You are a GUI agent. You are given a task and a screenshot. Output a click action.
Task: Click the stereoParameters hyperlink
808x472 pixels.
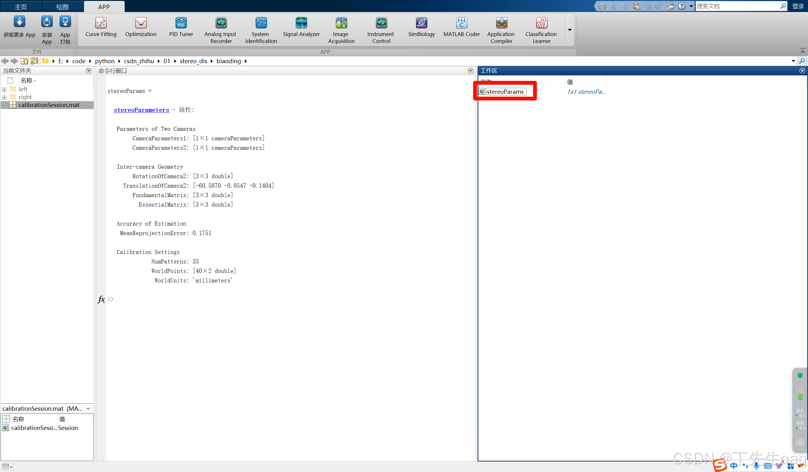(141, 110)
